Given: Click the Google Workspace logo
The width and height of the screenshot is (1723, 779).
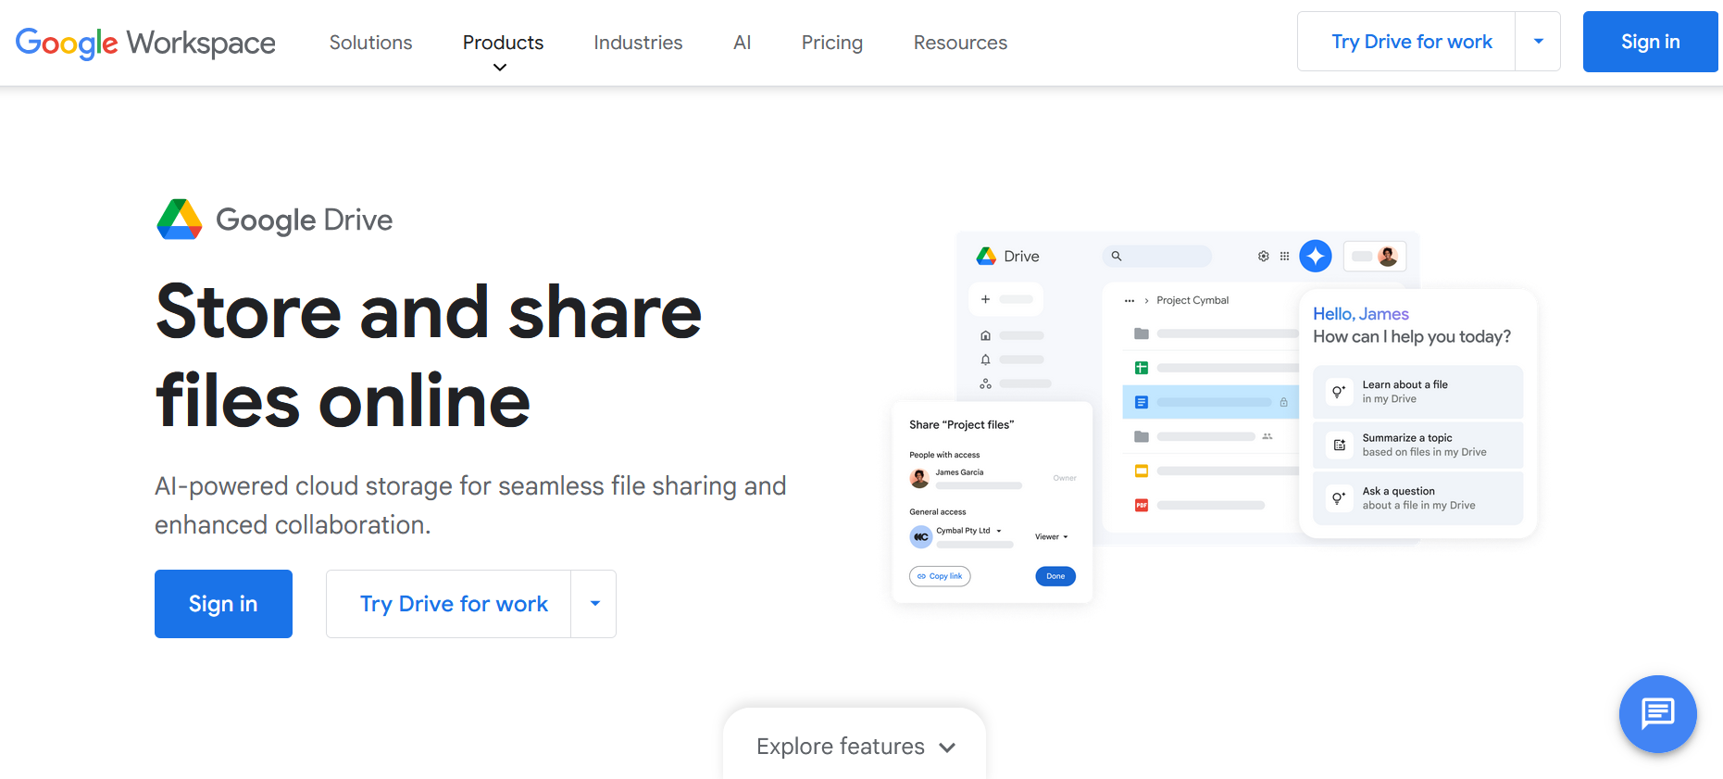Looking at the screenshot, I should point(145,43).
